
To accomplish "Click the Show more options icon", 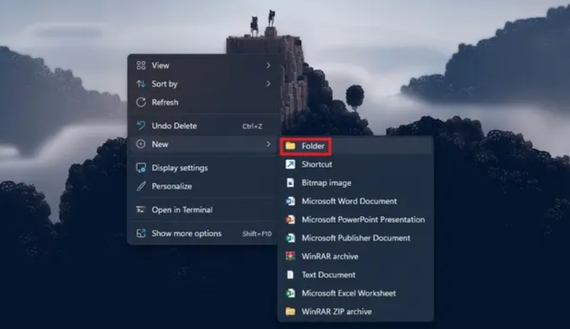I will (141, 233).
